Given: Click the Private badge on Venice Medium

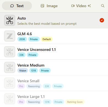Looking at the screenshot, I should pos(45,71).
